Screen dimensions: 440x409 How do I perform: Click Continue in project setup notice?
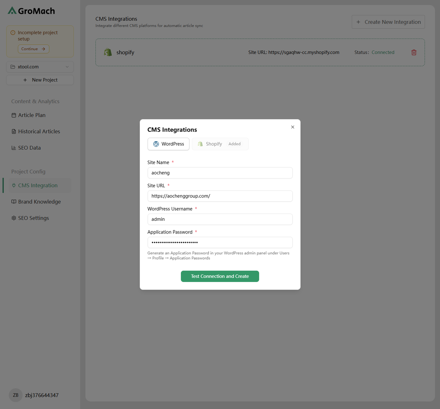click(x=33, y=49)
